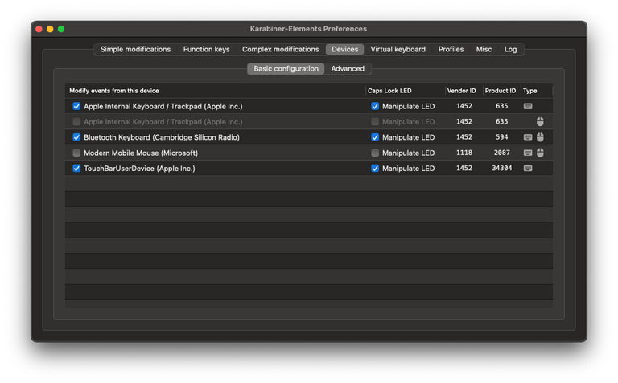Toggle Manipulate LED for TouchBarUserDevice

(375, 169)
